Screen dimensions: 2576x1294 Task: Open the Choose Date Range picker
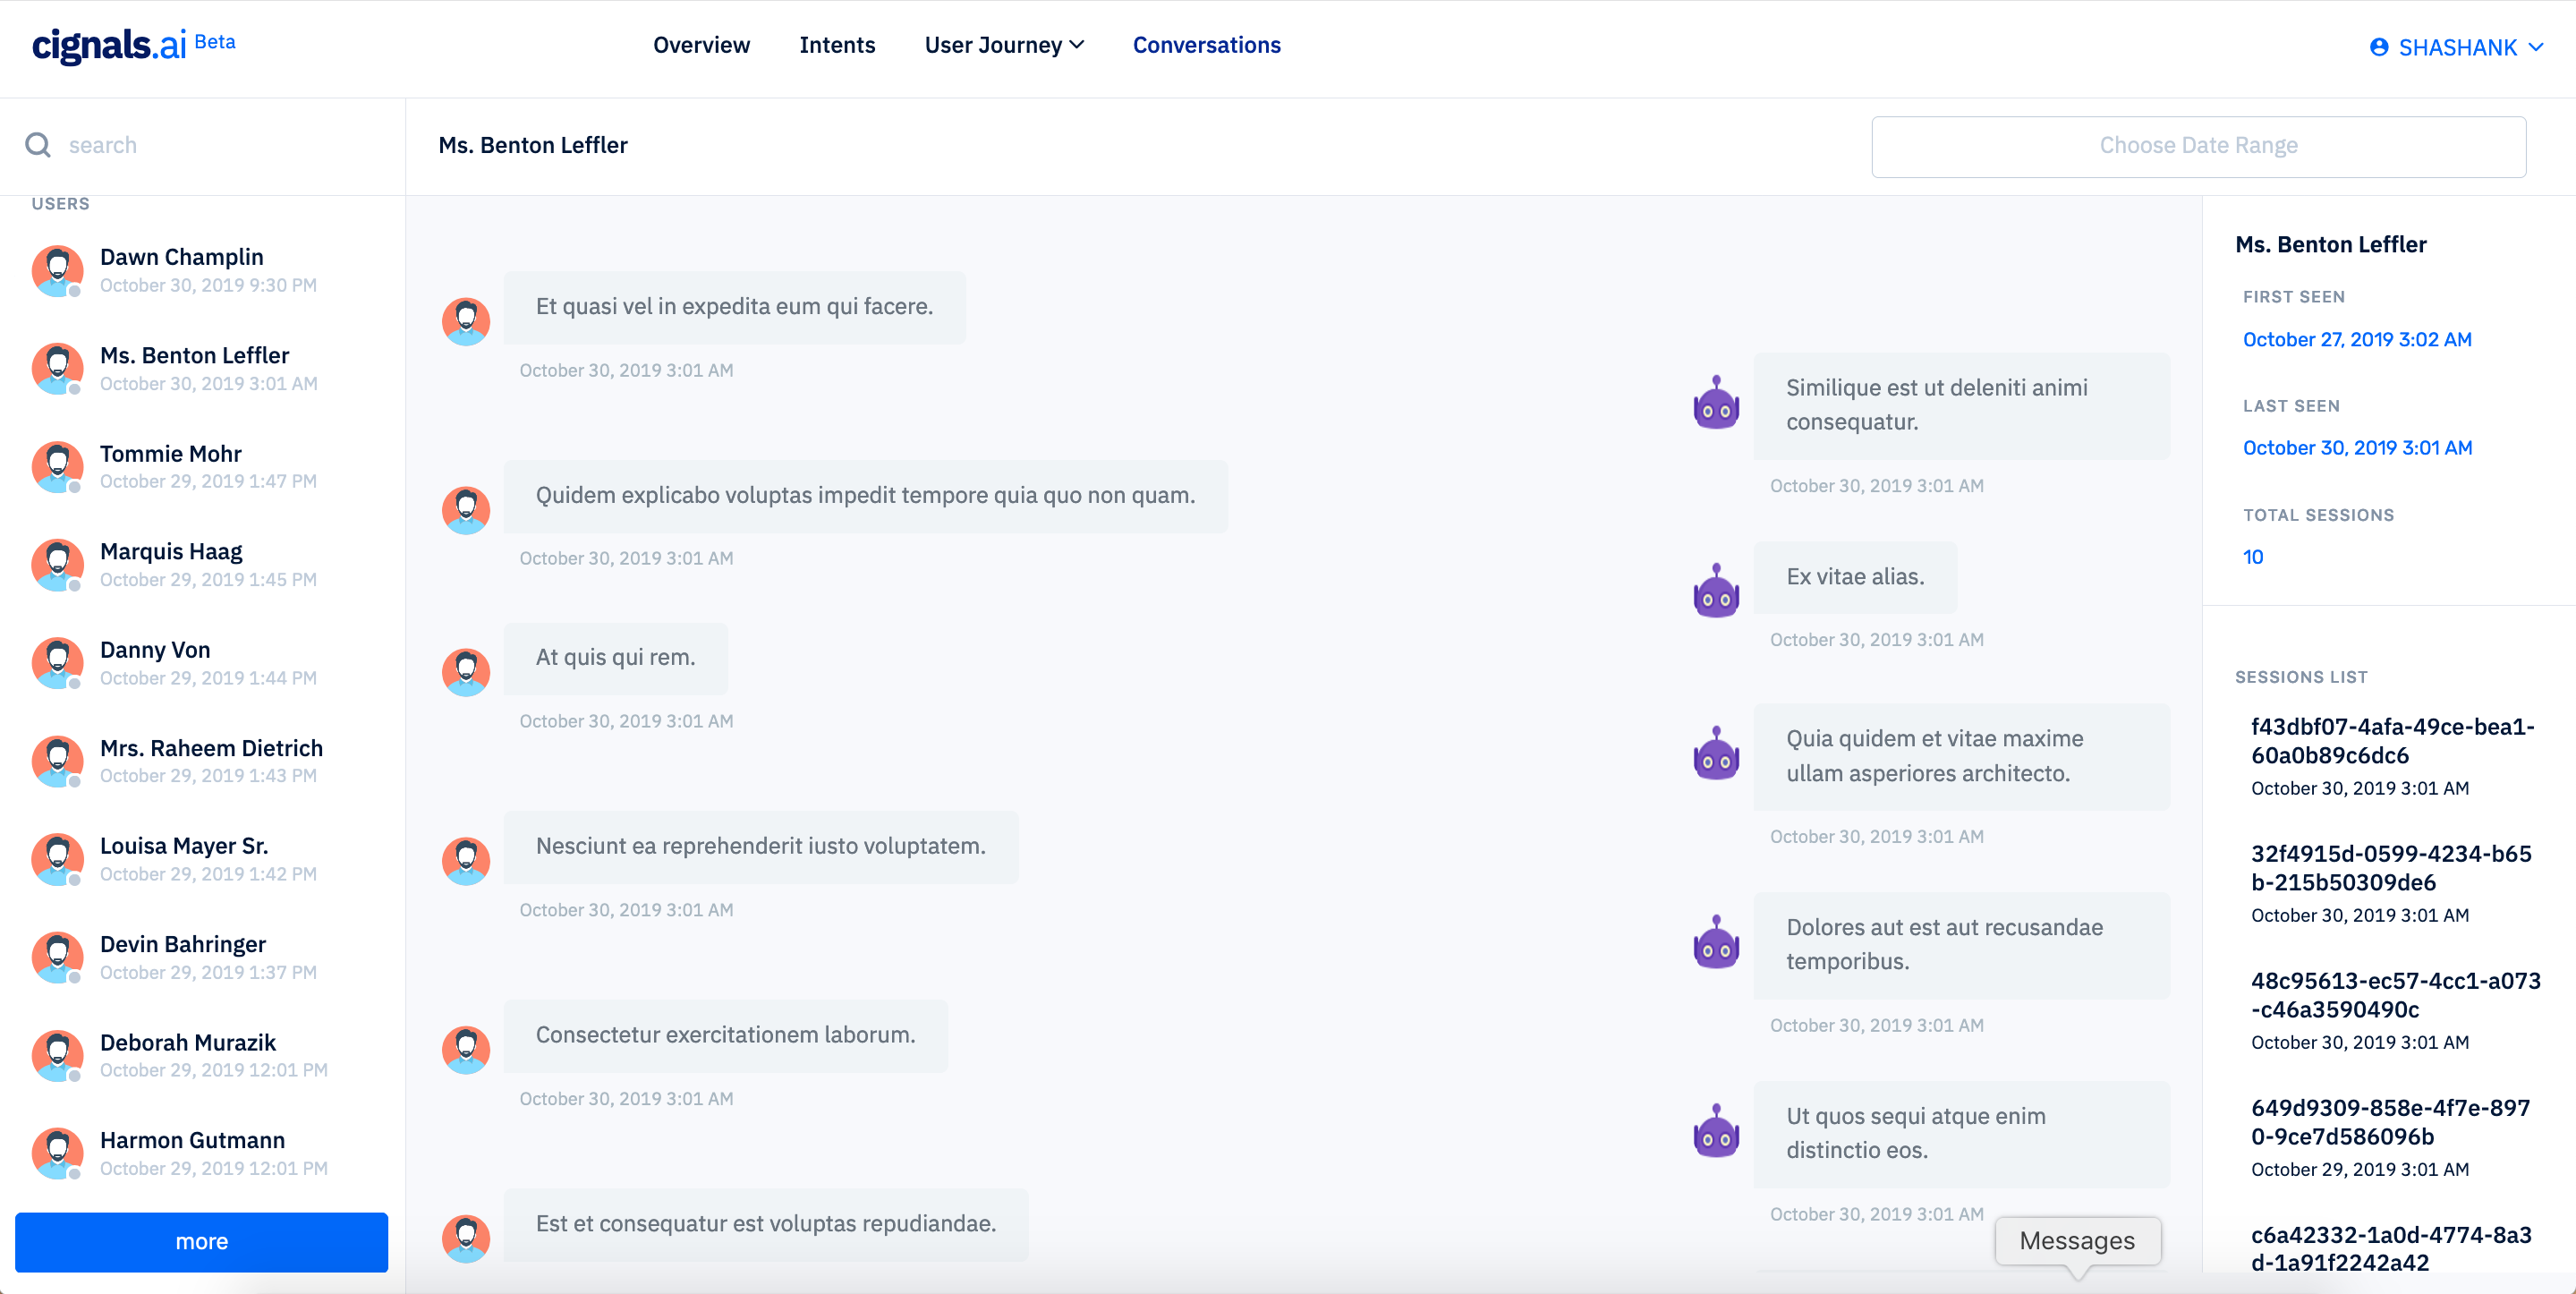2198,146
